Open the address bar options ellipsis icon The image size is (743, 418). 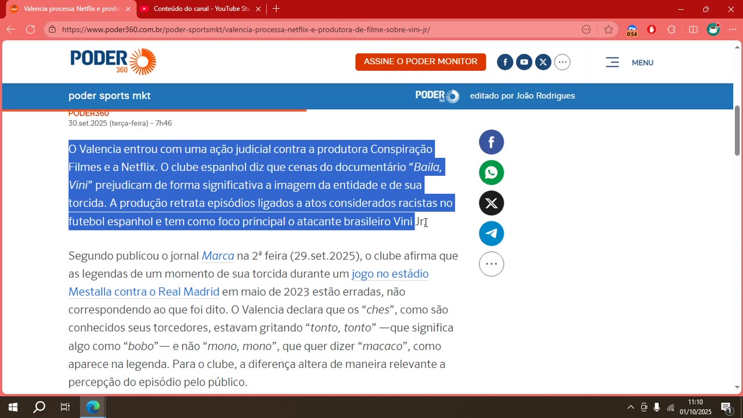586,30
